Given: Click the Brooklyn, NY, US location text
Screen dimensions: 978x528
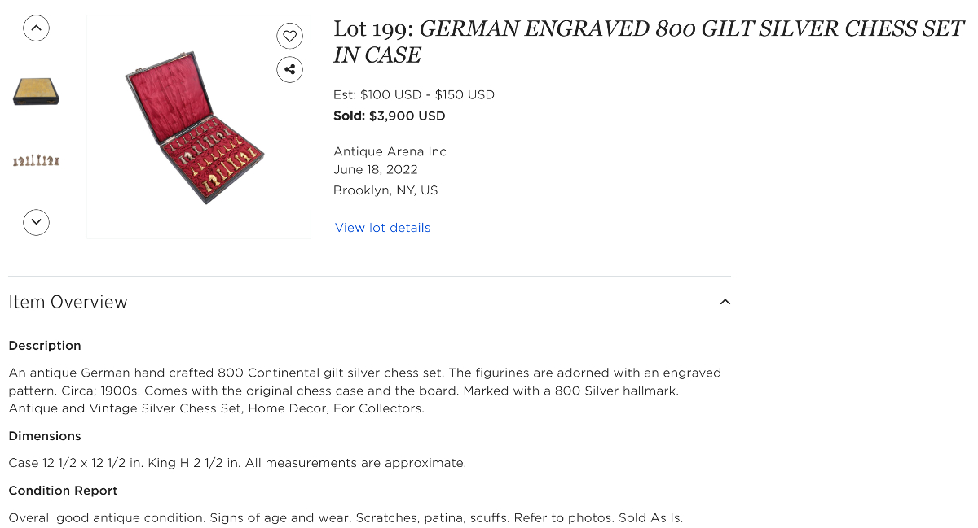Looking at the screenshot, I should pyautogui.click(x=385, y=190).
